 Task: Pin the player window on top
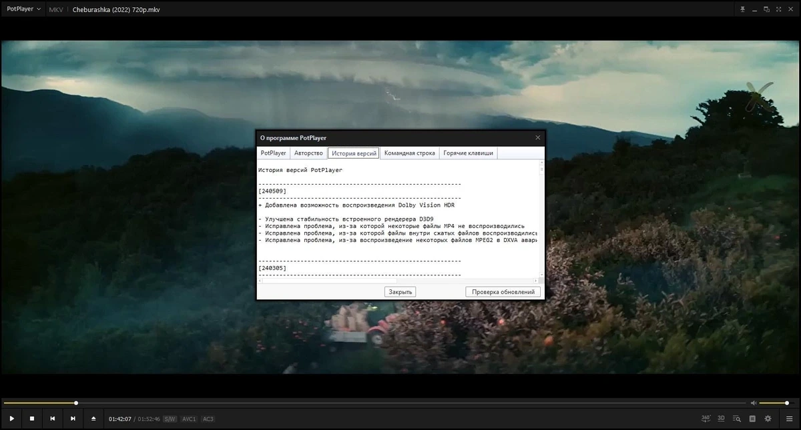tap(742, 9)
